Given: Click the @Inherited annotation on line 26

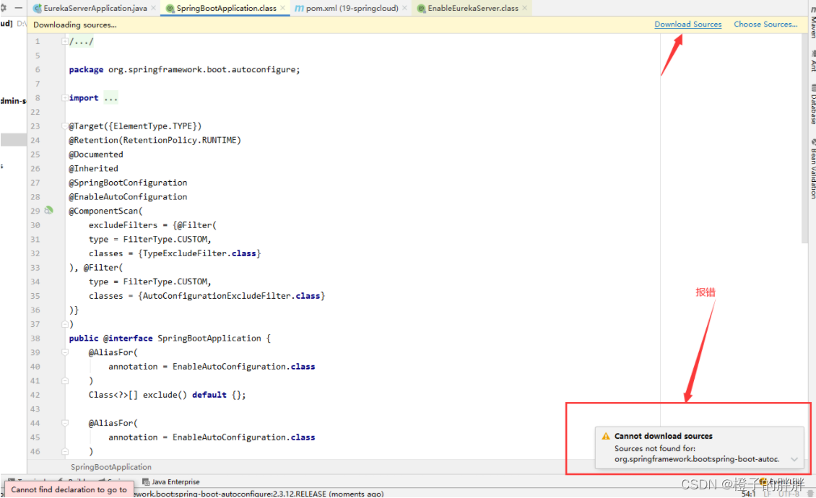Looking at the screenshot, I should pos(93,169).
